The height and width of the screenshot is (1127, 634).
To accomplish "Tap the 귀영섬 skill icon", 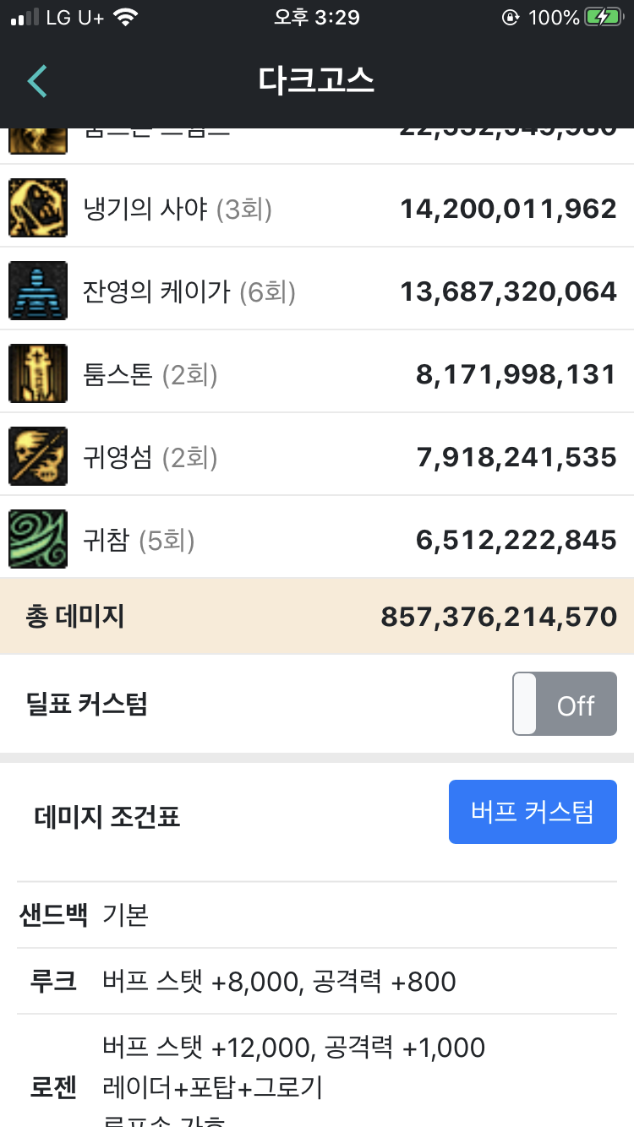I will coord(38,456).
